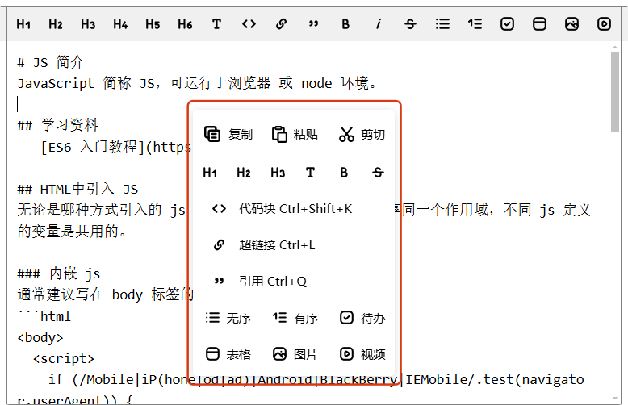Choose 复制 (copy) in context menu
This screenshot has height=405, width=628.
click(x=228, y=134)
